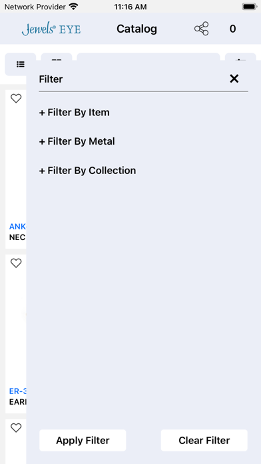261x464 pixels.
Task: Switch to list view icon
Action: pos(21,64)
